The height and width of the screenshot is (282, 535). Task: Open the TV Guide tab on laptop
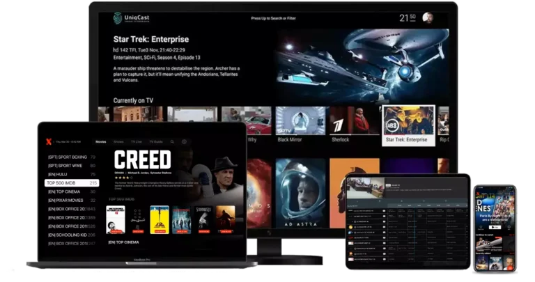pyautogui.click(x=155, y=142)
